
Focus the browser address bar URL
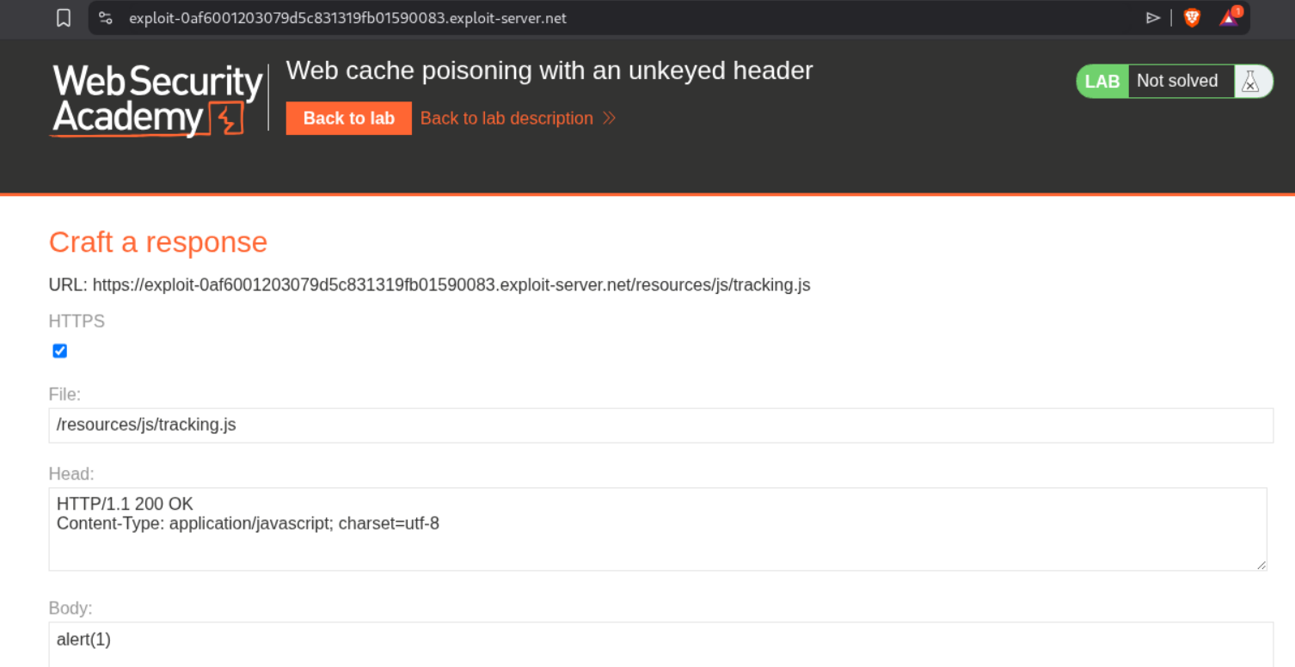tap(347, 18)
